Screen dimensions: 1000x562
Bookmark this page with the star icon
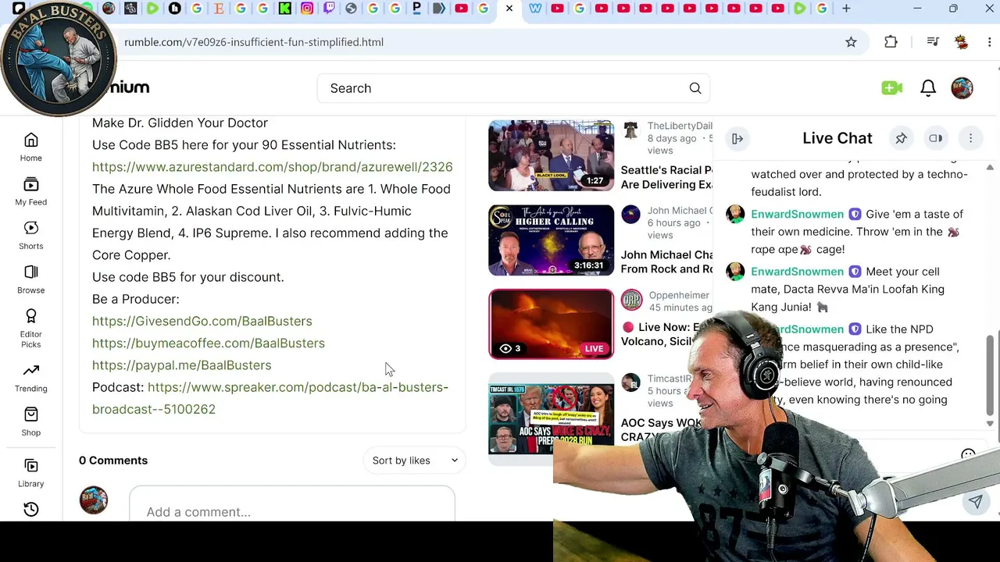click(851, 42)
